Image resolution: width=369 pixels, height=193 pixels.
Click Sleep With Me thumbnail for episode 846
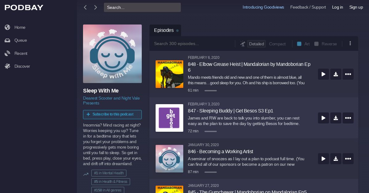(169, 159)
